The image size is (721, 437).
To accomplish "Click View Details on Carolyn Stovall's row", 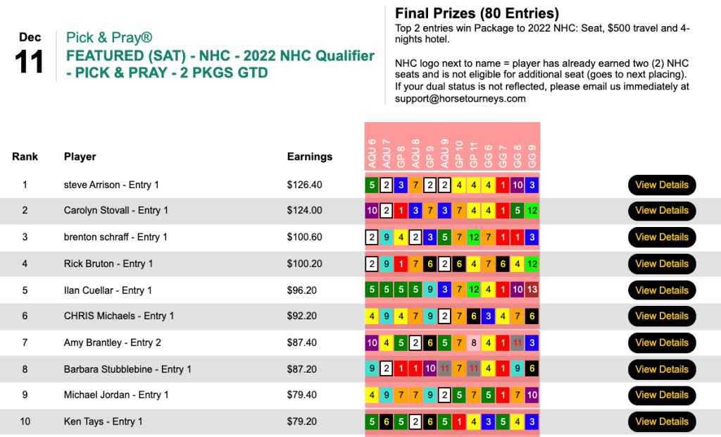I will (x=661, y=211).
